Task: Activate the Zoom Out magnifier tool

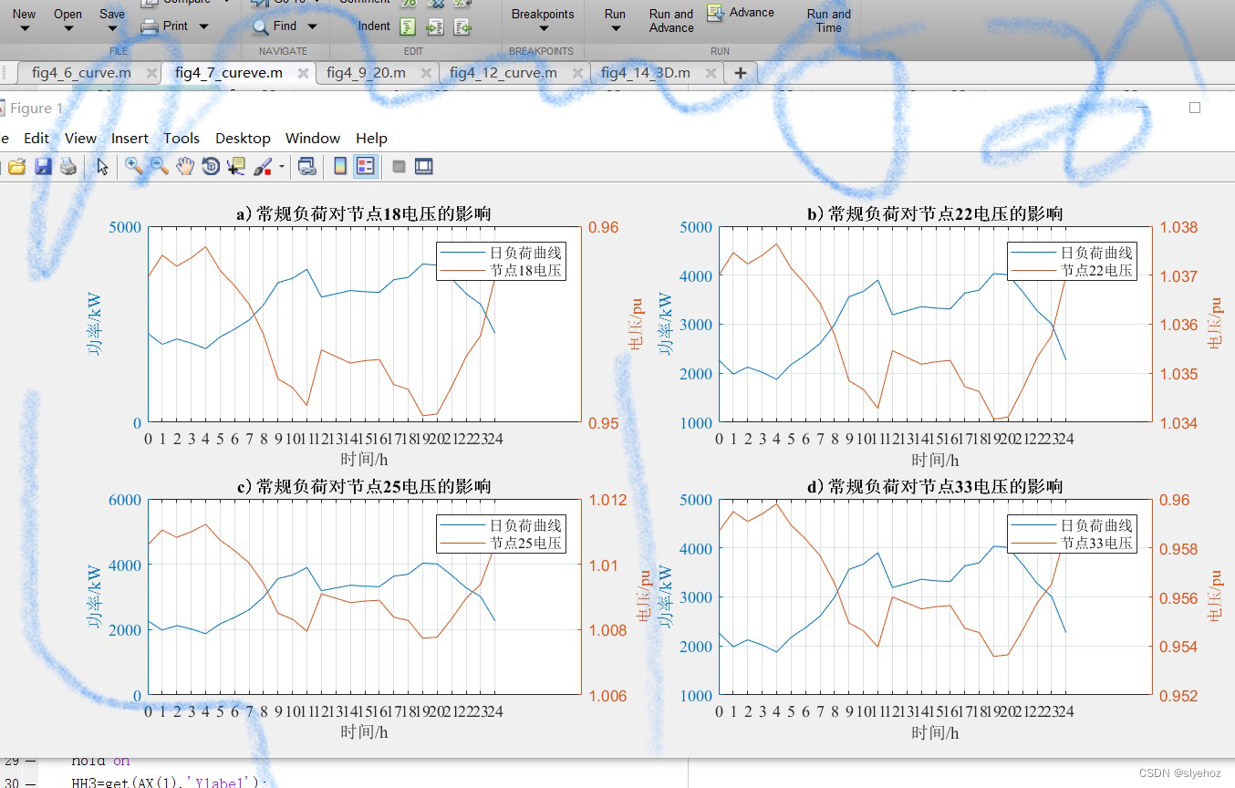Action: click(160, 166)
